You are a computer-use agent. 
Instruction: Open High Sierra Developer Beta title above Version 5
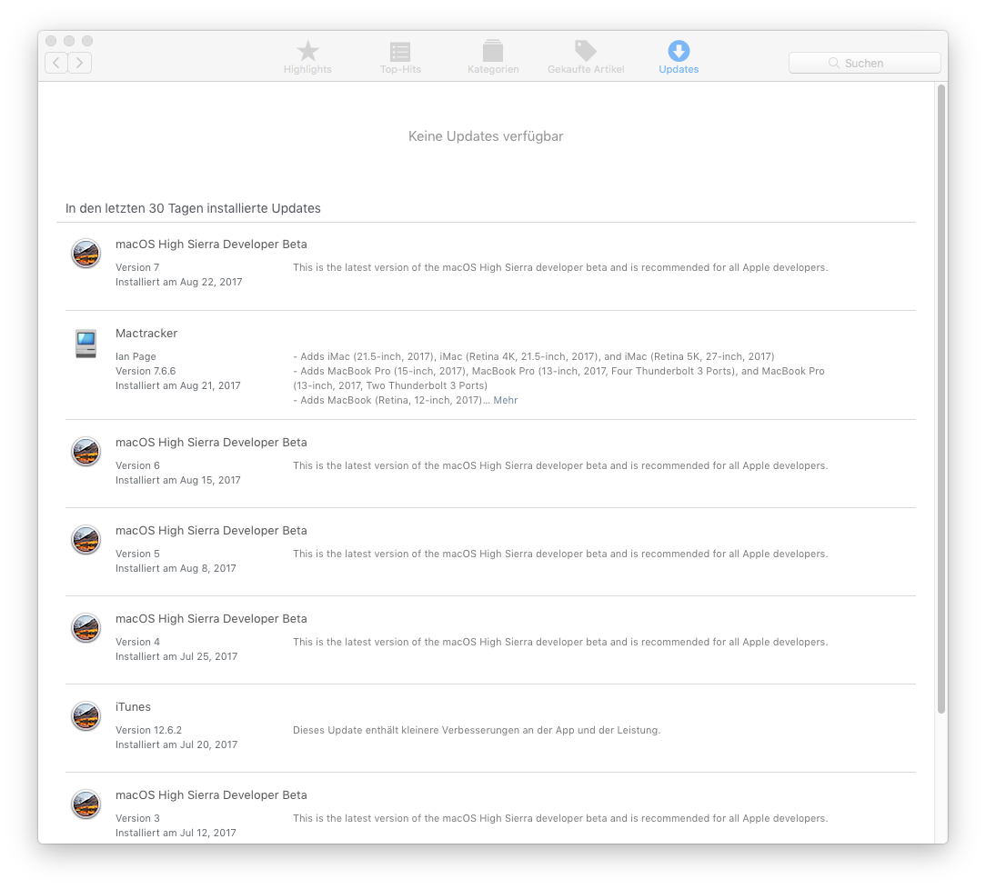pyautogui.click(x=211, y=530)
